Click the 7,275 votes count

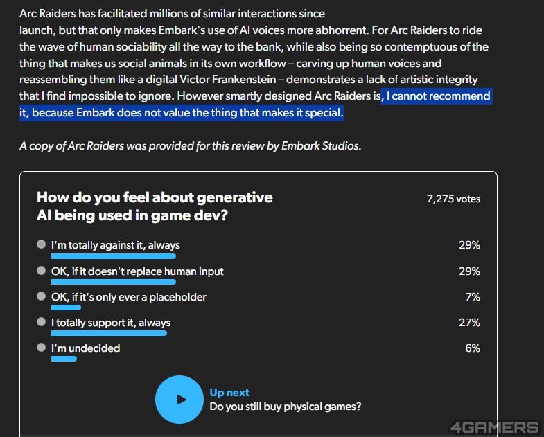pyautogui.click(x=453, y=199)
